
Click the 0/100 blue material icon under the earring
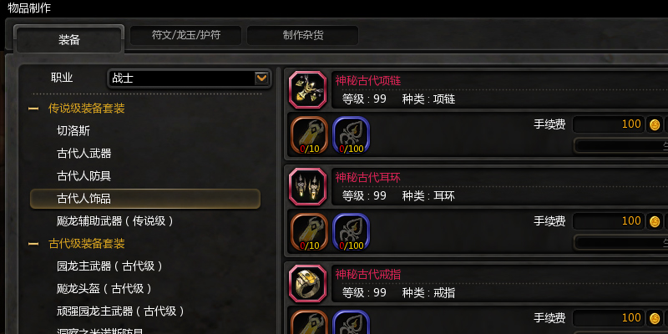tap(351, 232)
